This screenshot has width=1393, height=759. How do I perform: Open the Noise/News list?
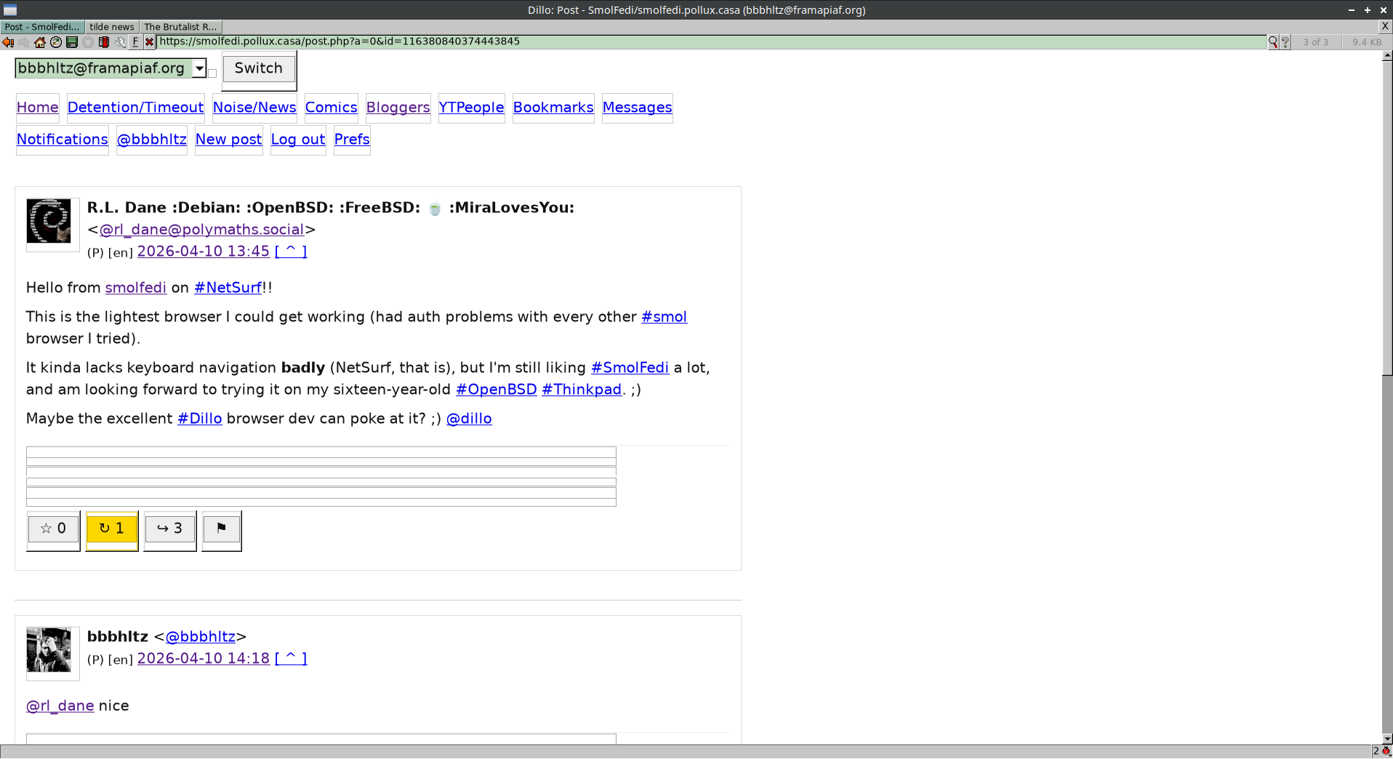pos(254,108)
